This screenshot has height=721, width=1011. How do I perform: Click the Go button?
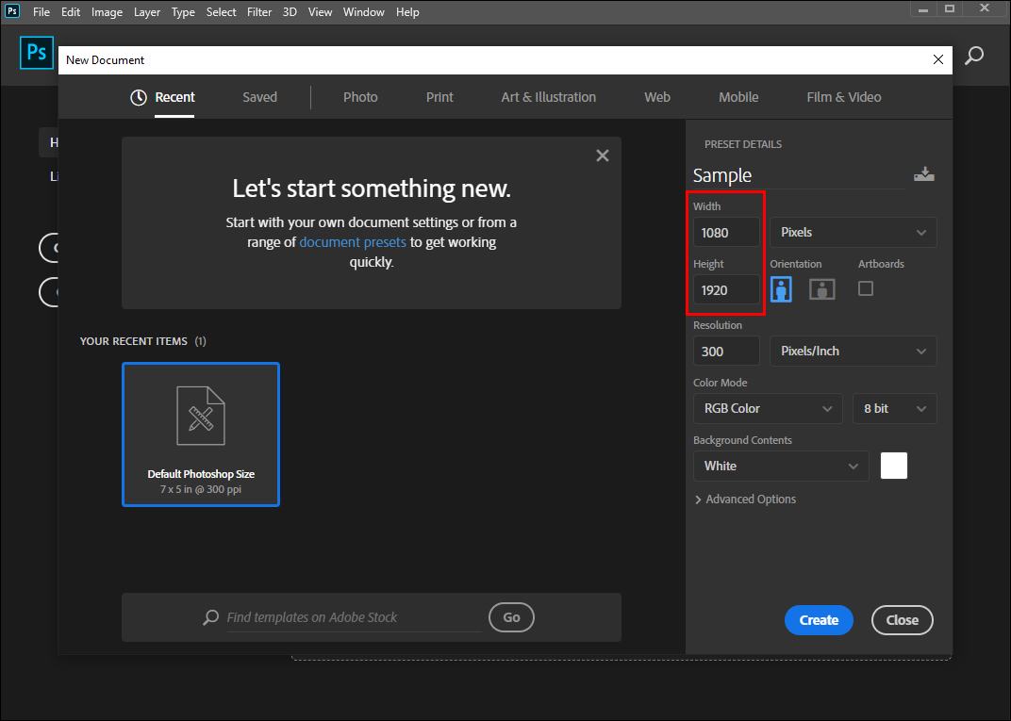(511, 617)
